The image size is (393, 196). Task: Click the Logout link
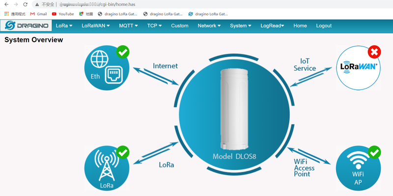(x=324, y=26)
